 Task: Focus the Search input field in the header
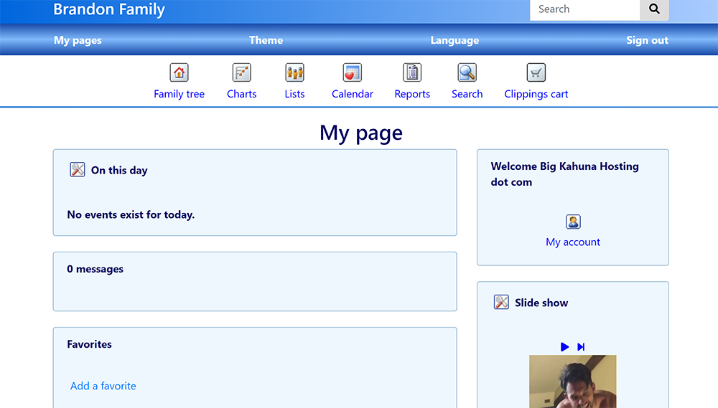(584, 9)
